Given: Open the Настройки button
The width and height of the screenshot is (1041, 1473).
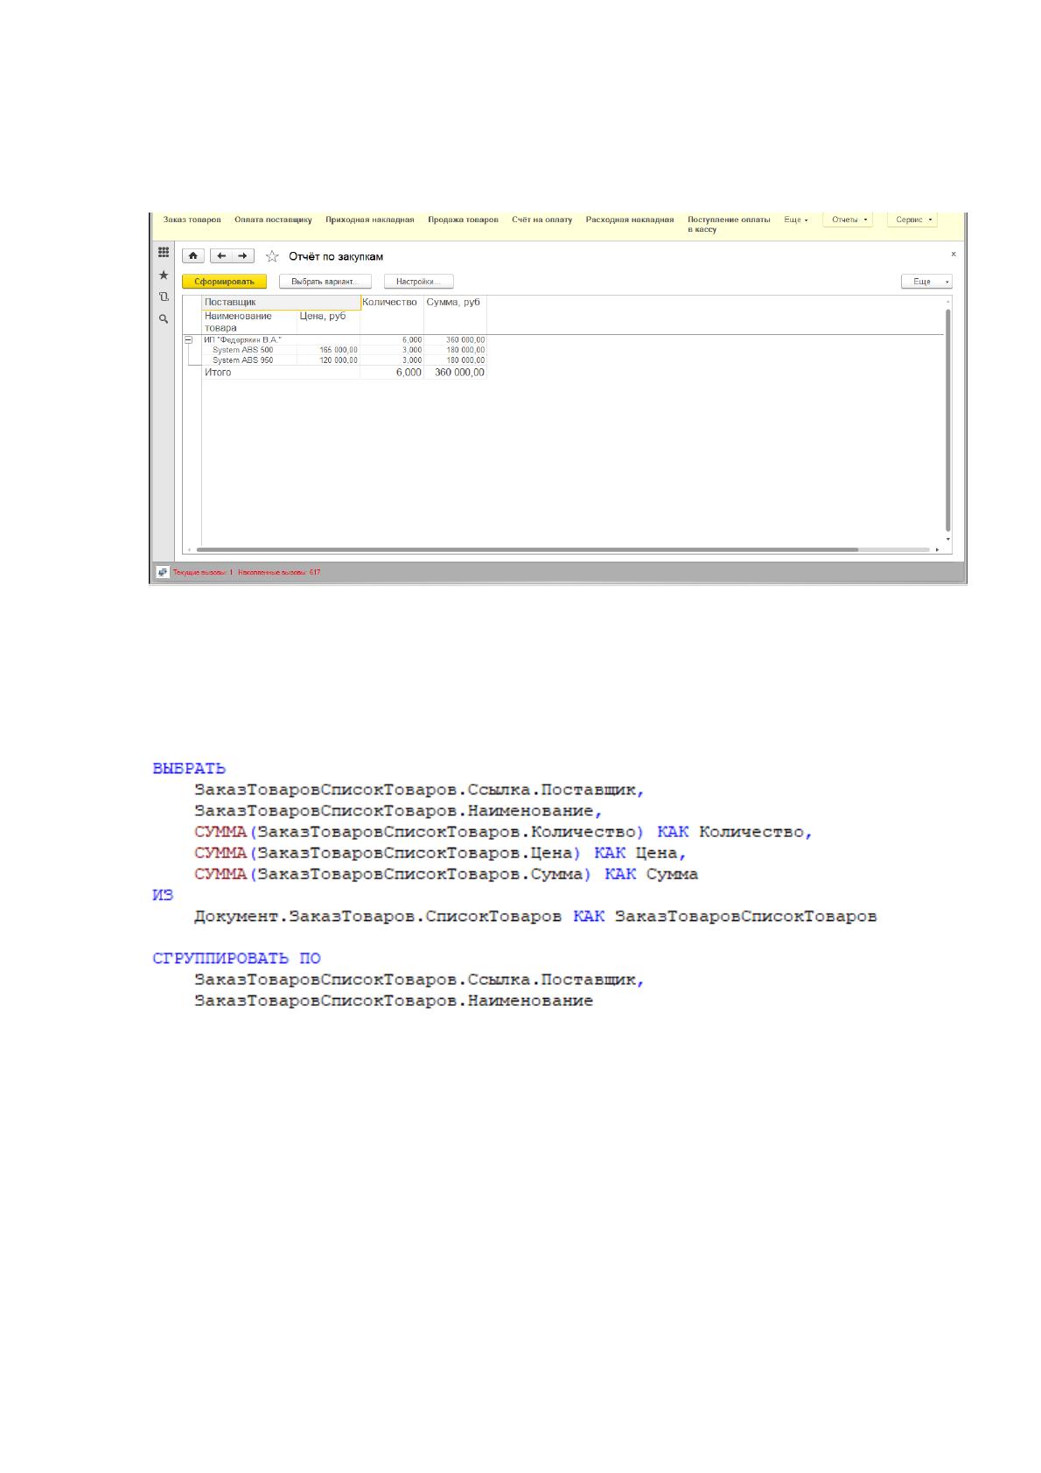Looking at the screenshot, I should tap(418, 282).
